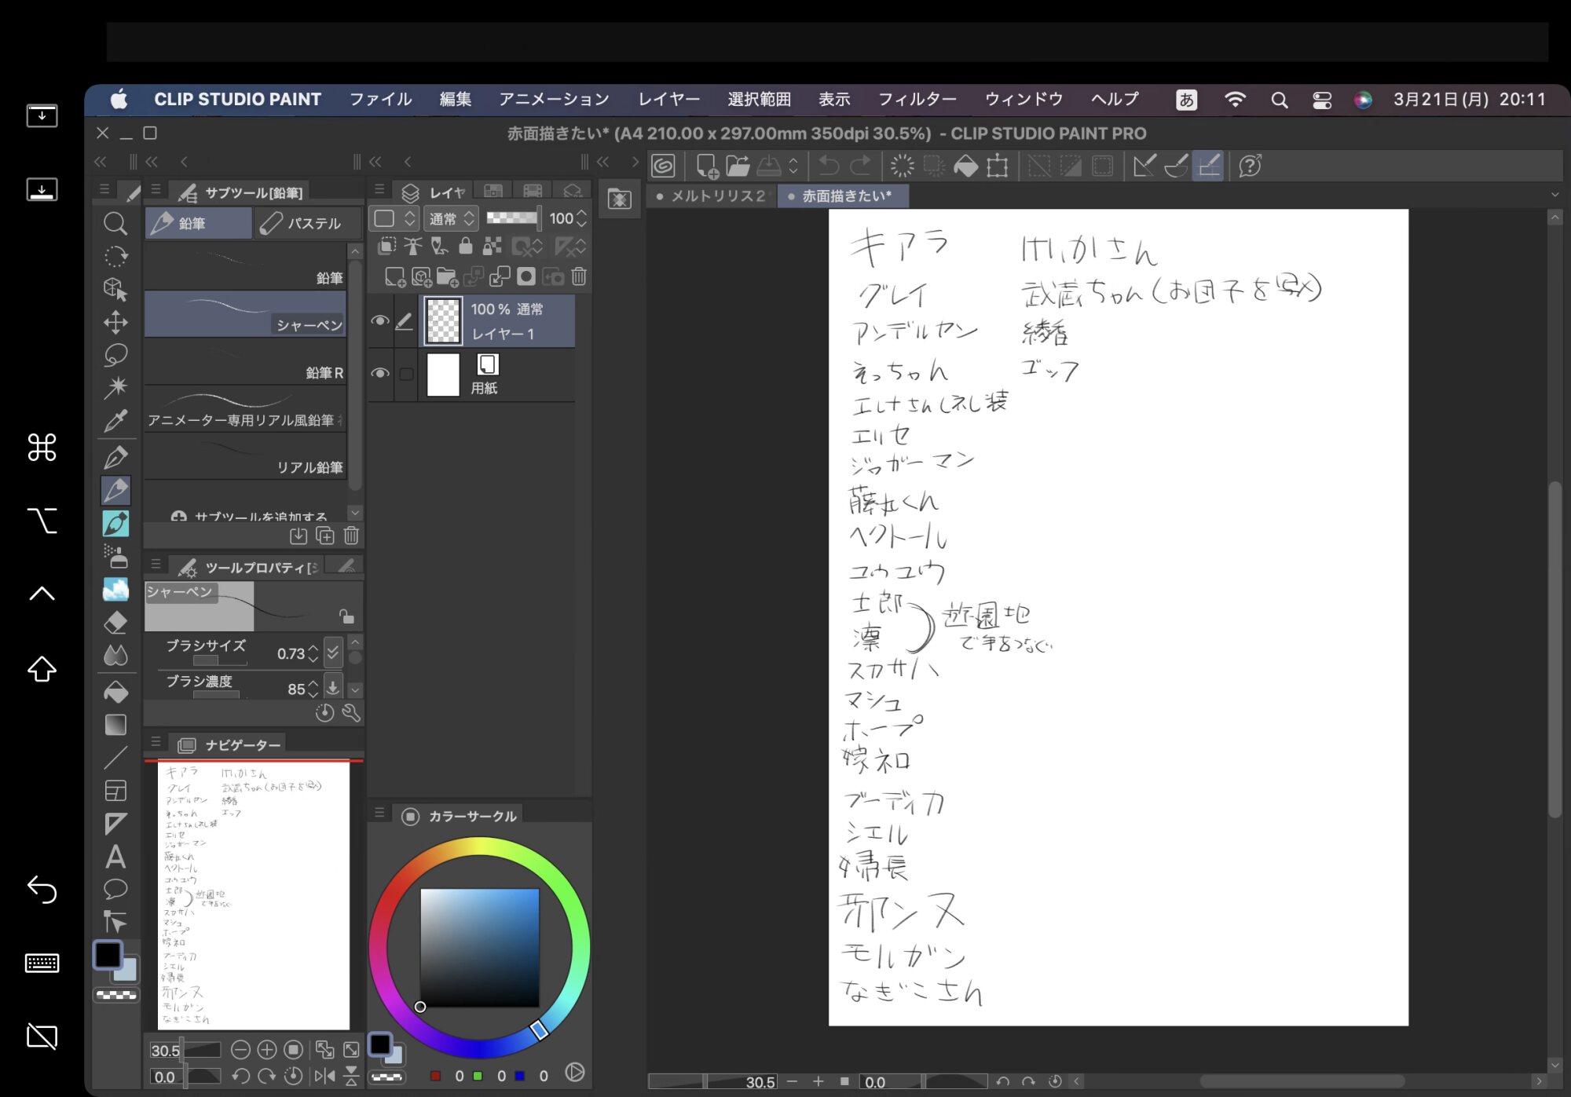Toggle visibility of the 用紙 paper layer

click(x=380, y=373)
